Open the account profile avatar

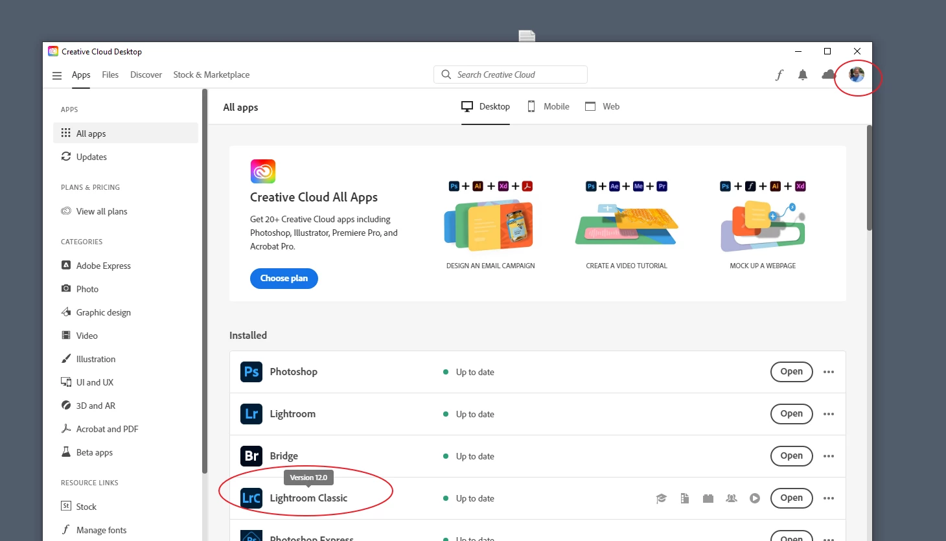click(857, 75)
